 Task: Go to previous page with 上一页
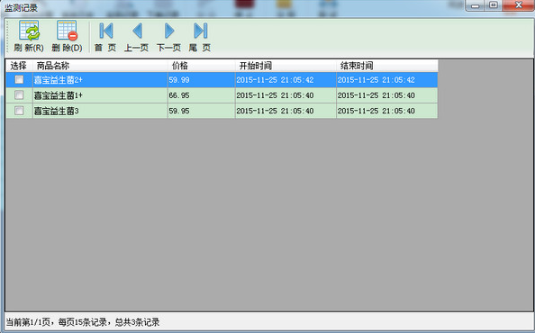[137, 37]
